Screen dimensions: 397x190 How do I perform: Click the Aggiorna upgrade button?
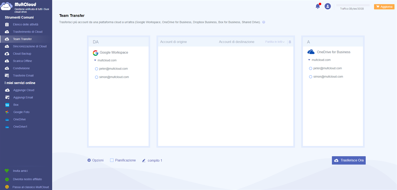point(384,7)
